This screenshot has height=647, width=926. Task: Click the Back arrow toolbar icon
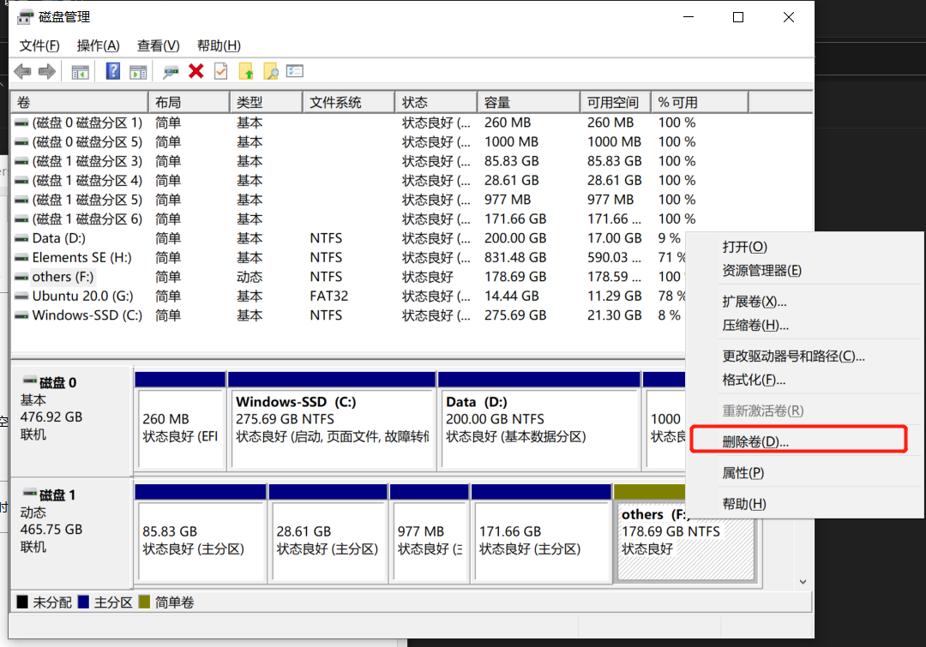pyautogui.click(x=22, y=72)
